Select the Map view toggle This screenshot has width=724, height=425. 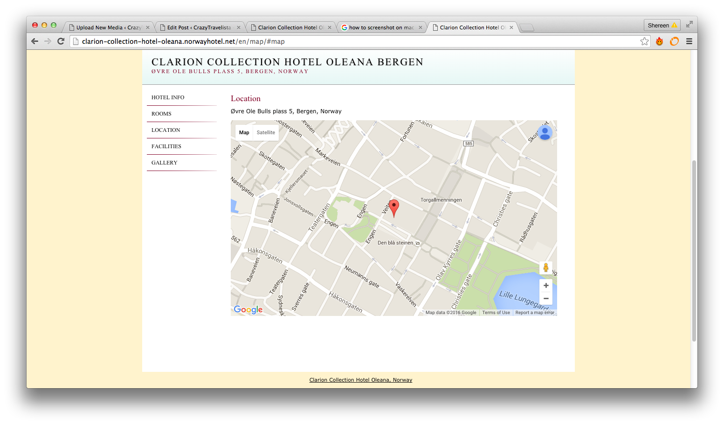pos(244,132)
